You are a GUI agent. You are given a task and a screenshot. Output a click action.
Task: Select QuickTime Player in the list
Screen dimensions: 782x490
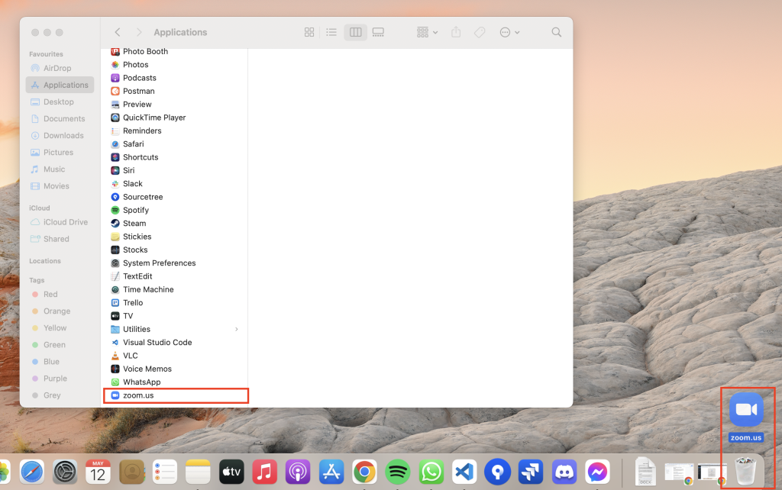(x=176, y=118)
